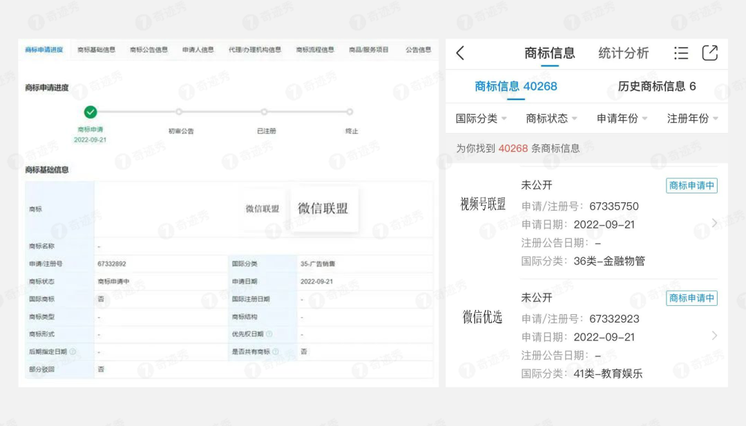Image resolution: width=746 pixels, height=426 pixels.
Task: Expand the 注册年份 filter dropdown
Action: click(x=692, y=118)
